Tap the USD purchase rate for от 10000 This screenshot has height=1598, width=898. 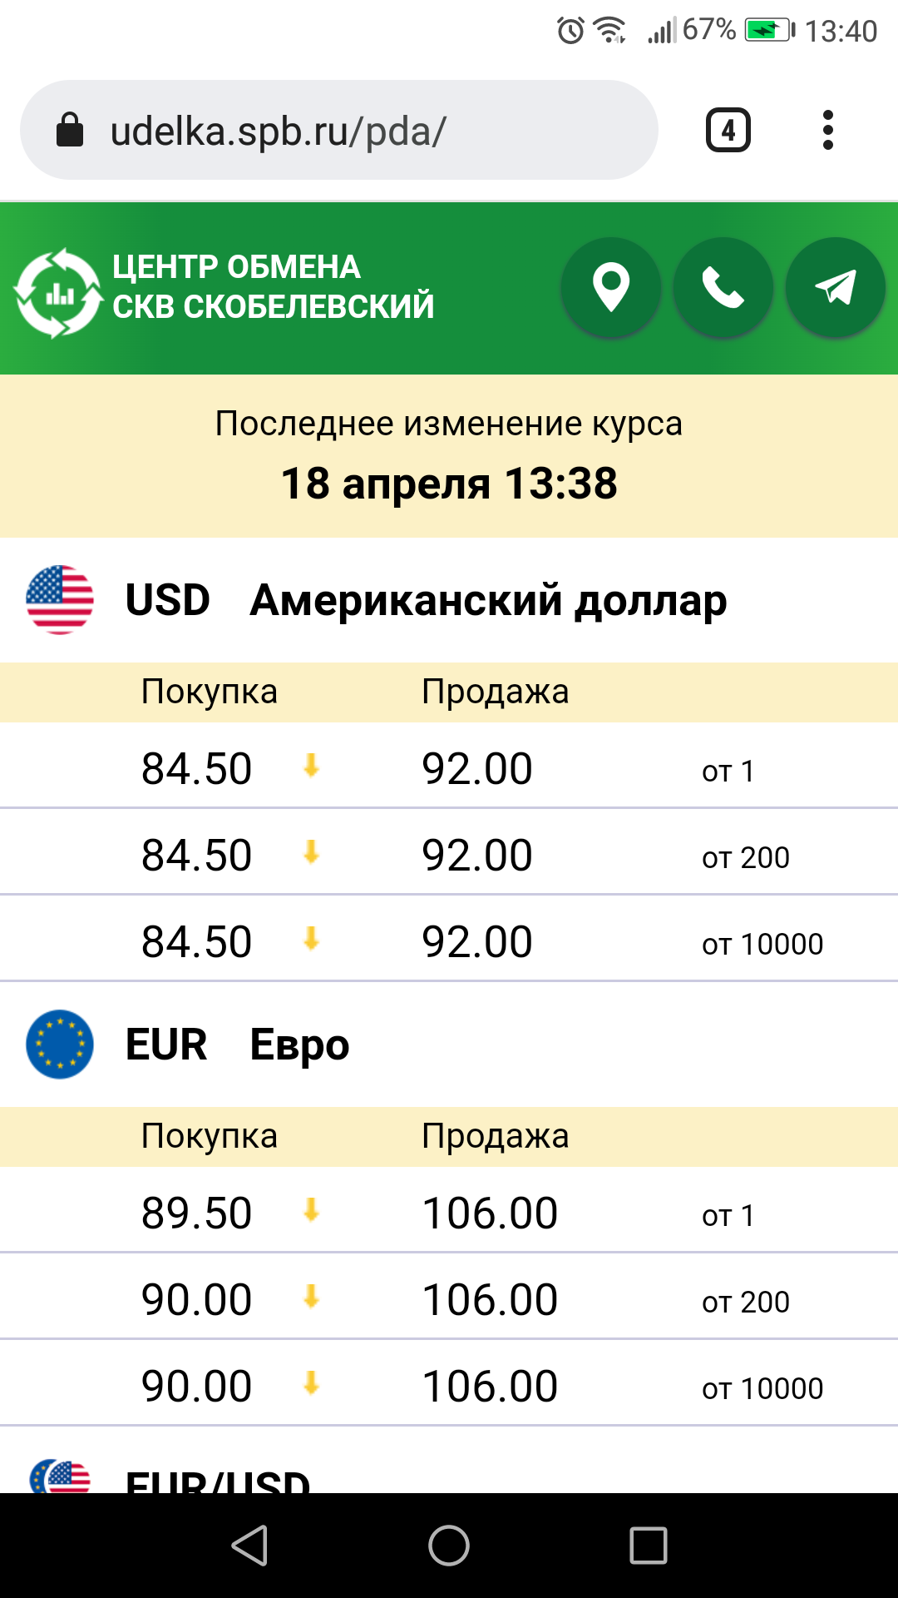point(197,942)
